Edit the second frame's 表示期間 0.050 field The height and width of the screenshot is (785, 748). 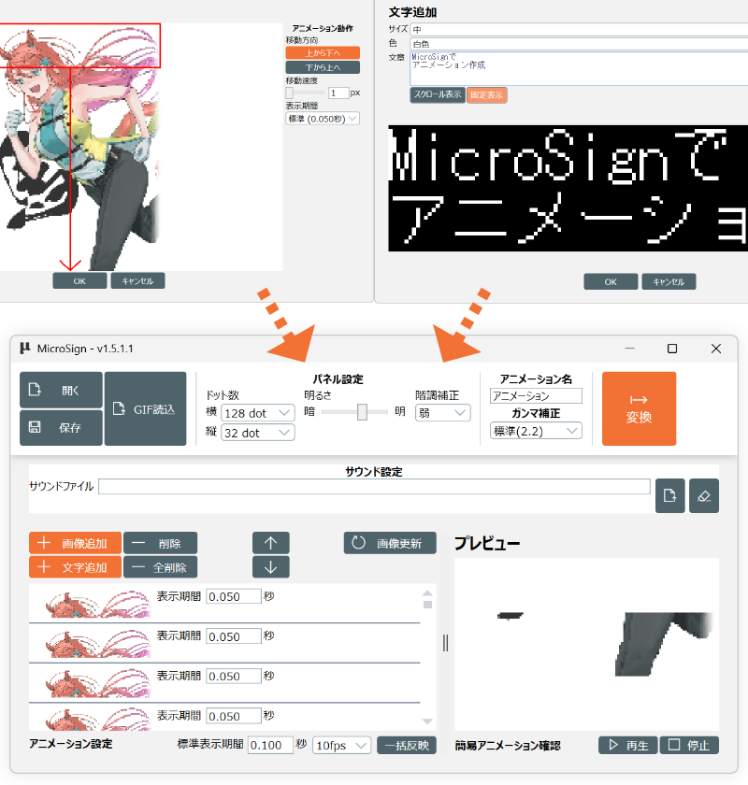coord(234,636)
